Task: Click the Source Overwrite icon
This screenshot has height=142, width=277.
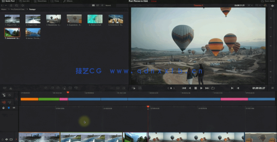Action: click(76, 88)
